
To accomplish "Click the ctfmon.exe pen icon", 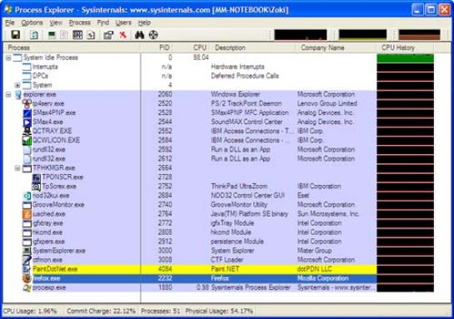I will [27, 260].
